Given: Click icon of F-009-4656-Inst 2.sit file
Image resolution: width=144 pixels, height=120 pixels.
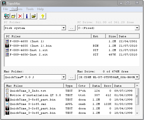Looking at the screenshot, I should coord(7,55).
